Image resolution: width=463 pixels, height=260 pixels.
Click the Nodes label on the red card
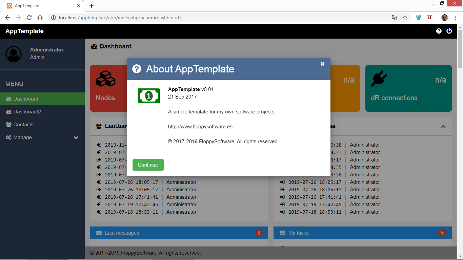click(x=105, y=98)
